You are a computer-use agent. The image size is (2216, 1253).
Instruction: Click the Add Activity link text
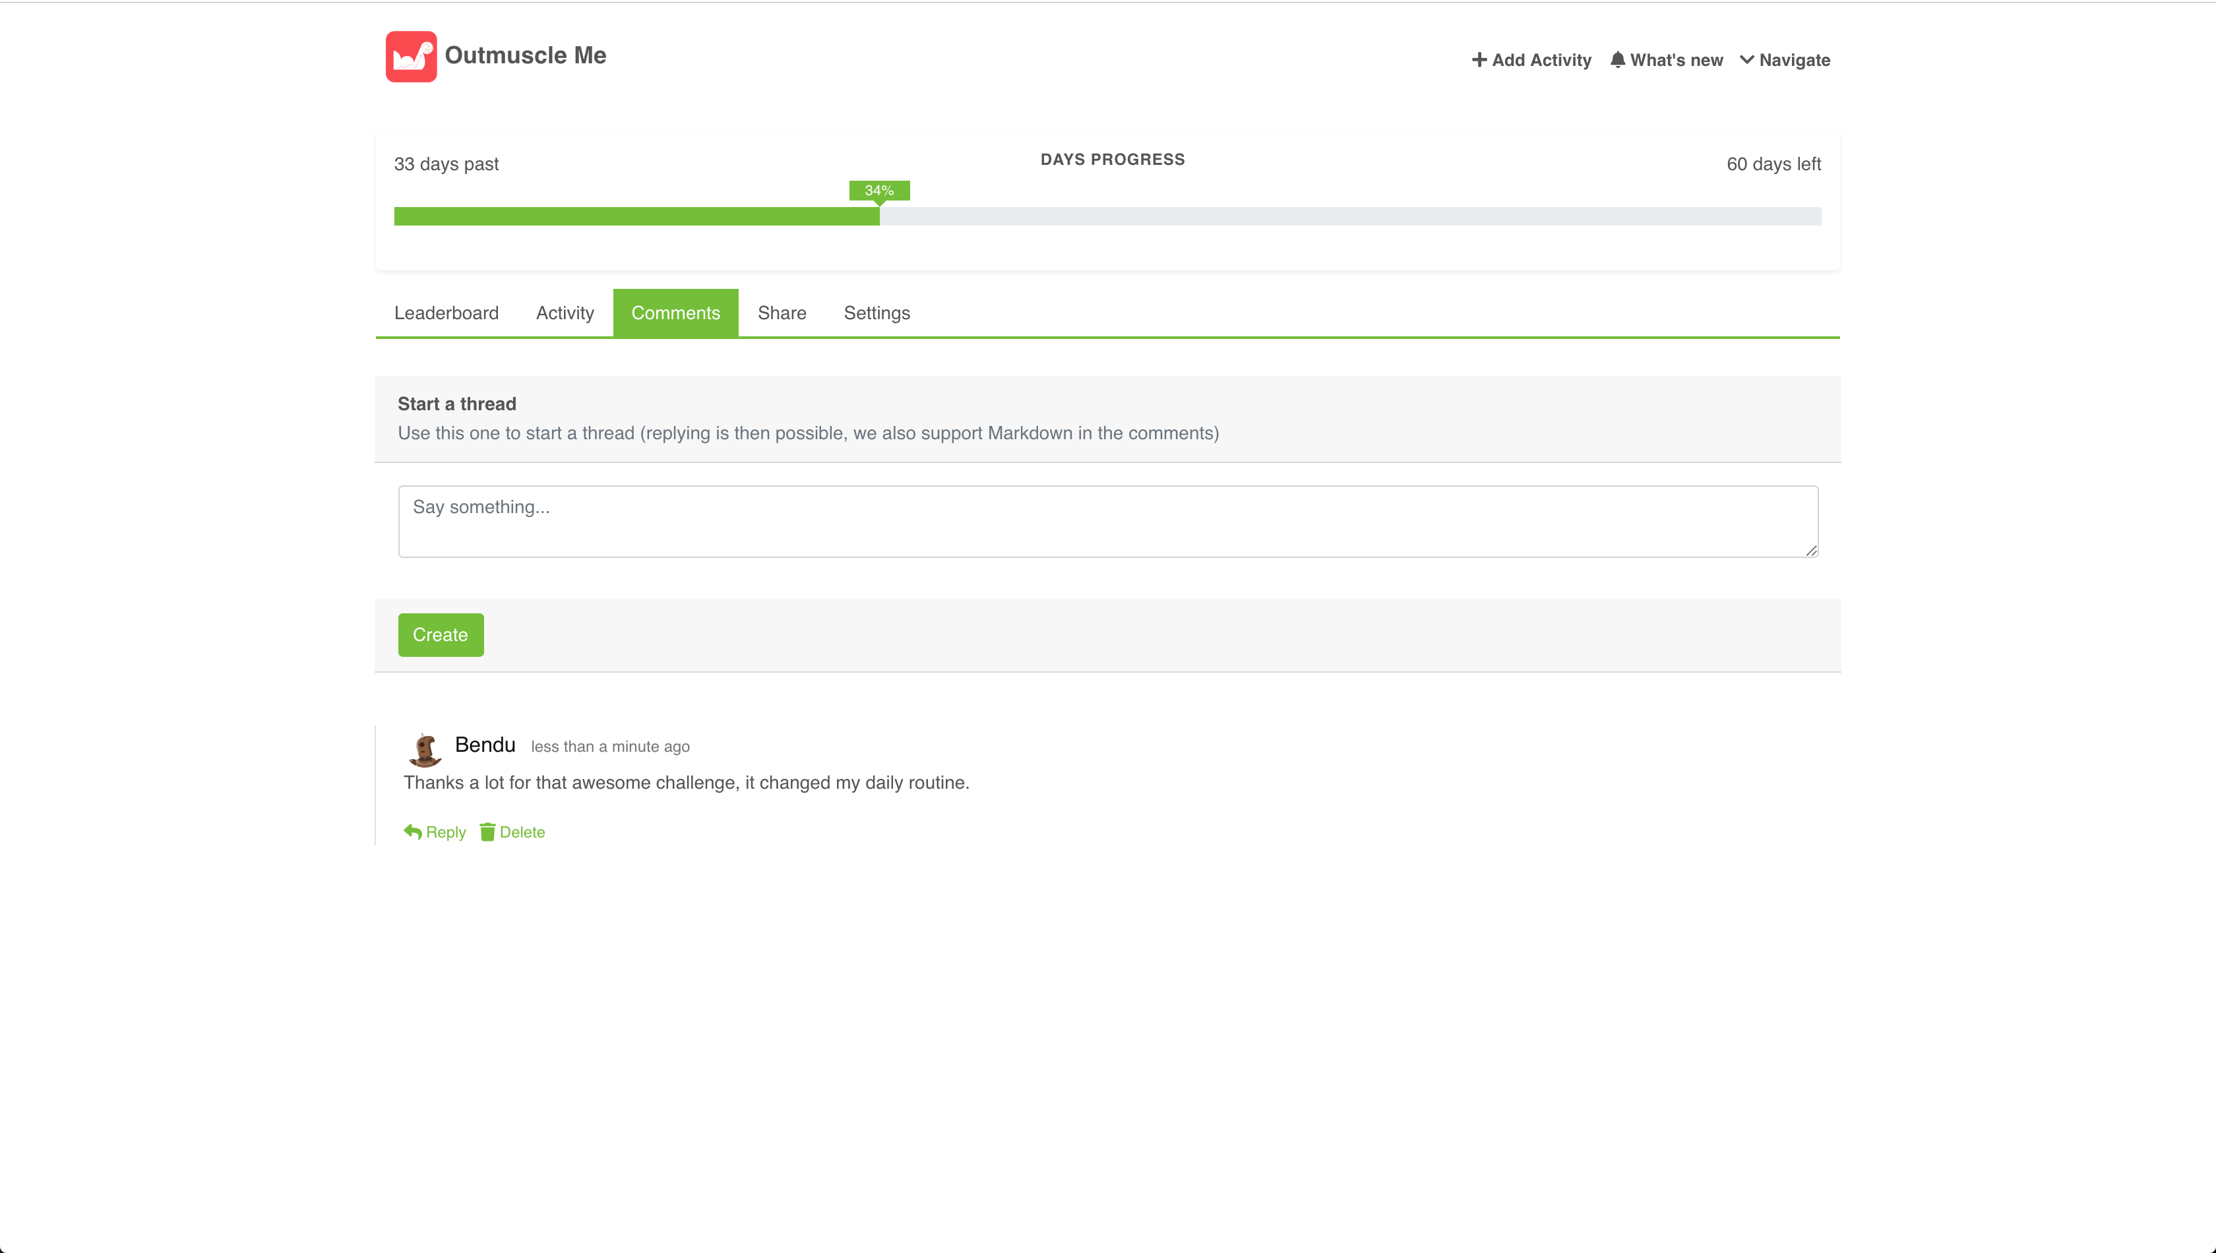(1541, 60)
